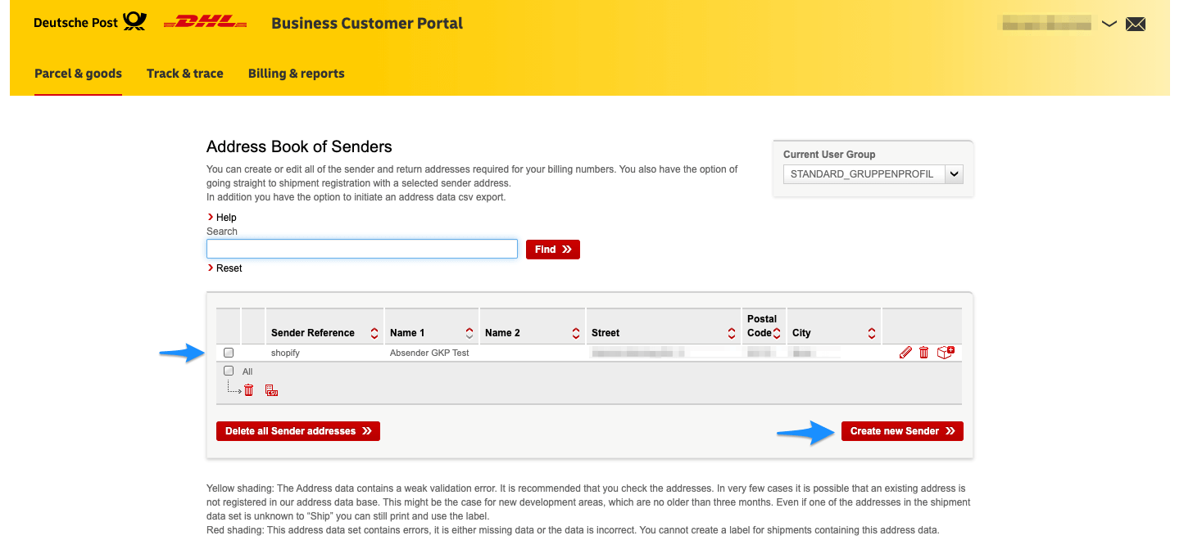Export selected addresses via the CSV icon
Viewport: 1202px width, 558px height.
[x=271, y=390]
